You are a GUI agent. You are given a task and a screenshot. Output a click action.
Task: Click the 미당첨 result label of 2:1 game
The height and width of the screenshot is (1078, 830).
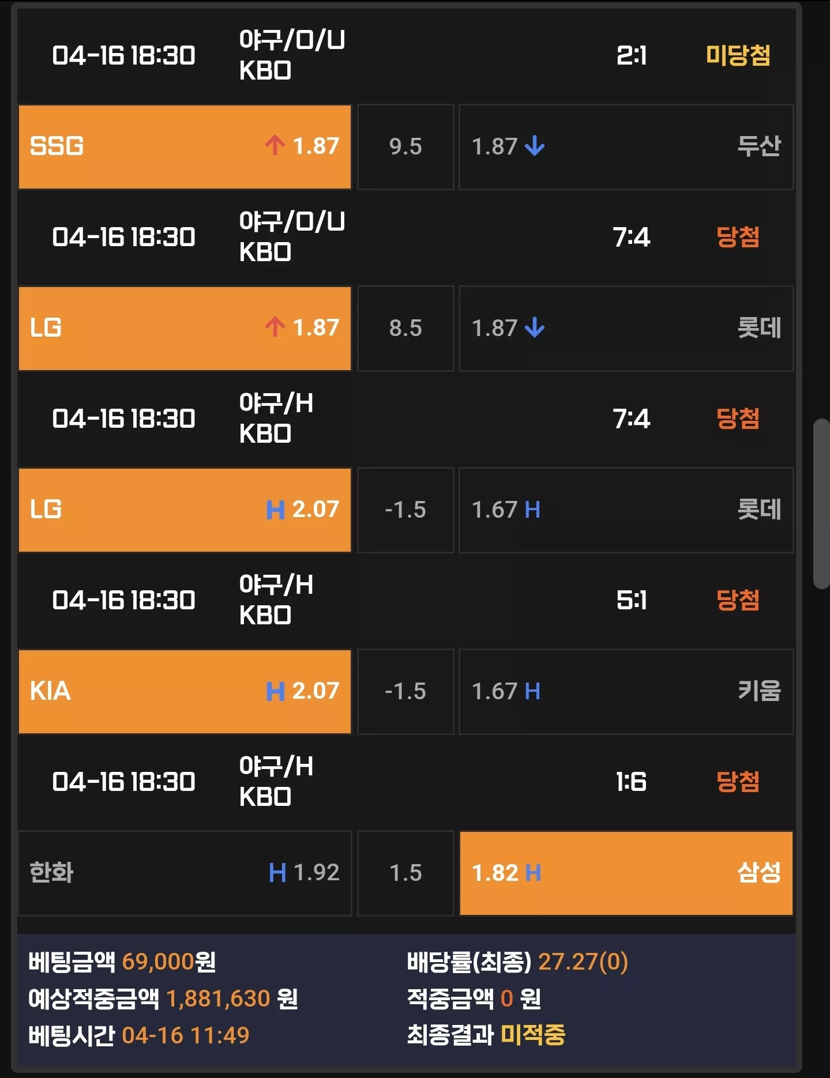[738, 55]
